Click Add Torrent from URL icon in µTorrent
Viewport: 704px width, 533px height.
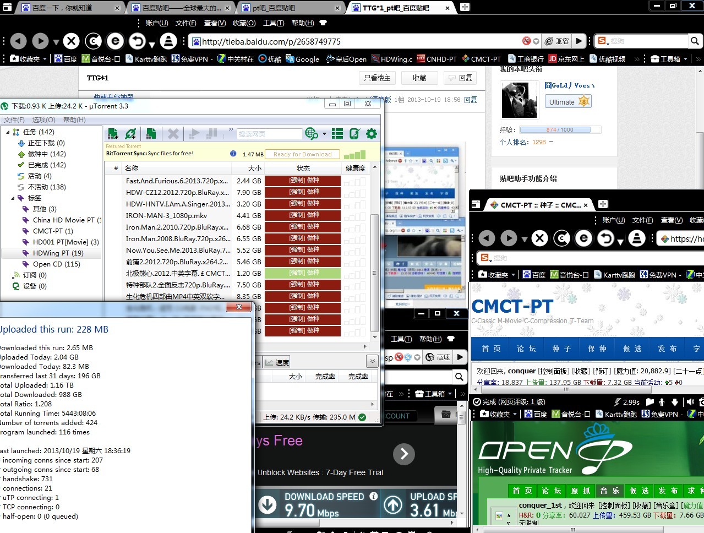tap(130, 133)
